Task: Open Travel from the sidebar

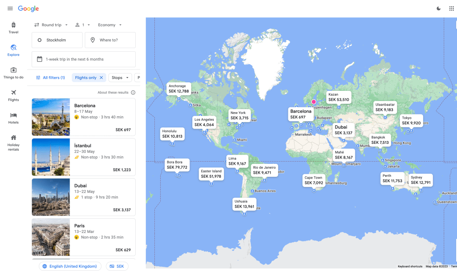Action: 13,28
